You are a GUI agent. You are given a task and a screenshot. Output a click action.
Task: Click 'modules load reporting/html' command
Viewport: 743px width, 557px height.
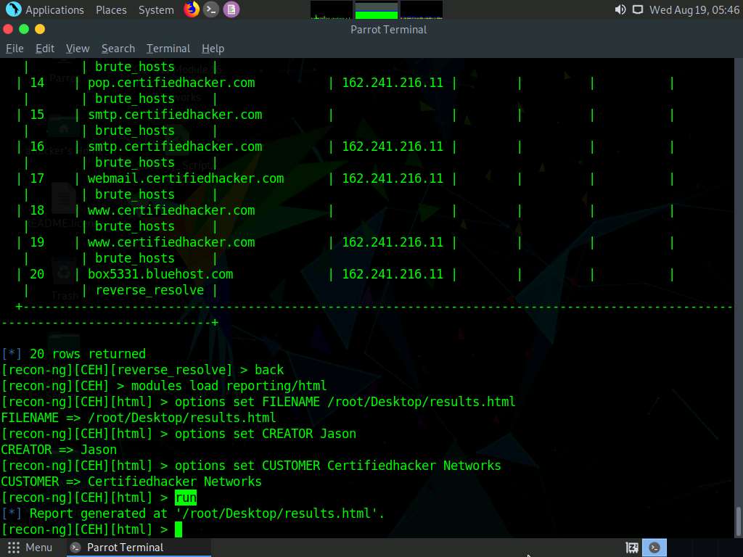(x=229, y=386)
